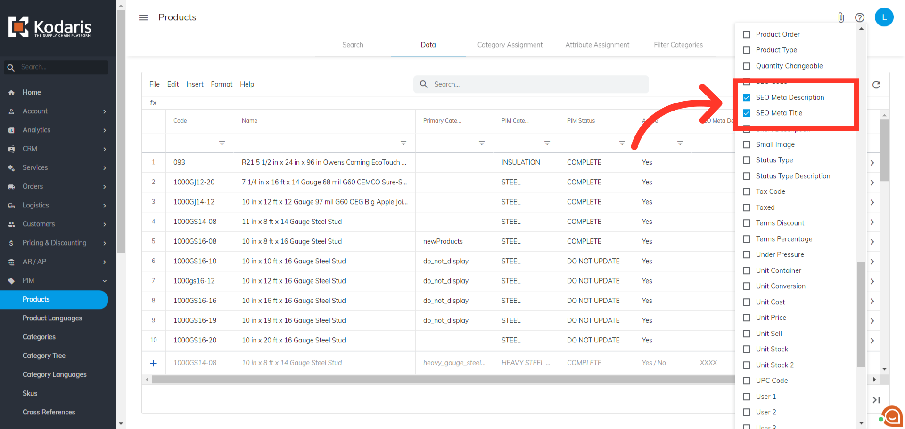Open the Category Languages page
Viewport: 905px width, 429px height.
[x=55, y=374]
